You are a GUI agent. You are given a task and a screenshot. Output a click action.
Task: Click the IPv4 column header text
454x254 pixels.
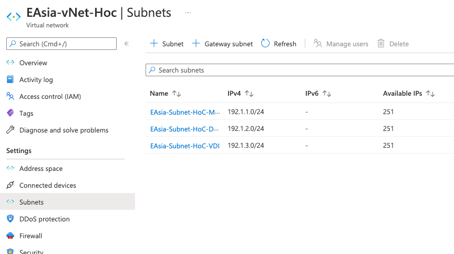point(234,93)
